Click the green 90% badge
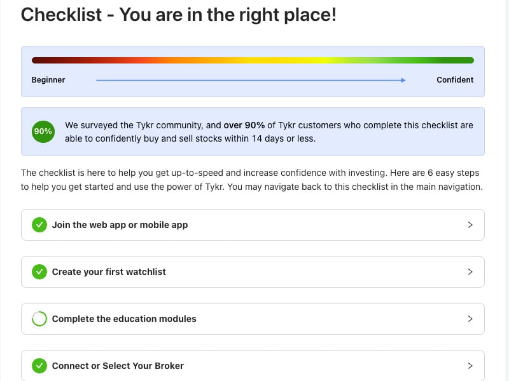The width and height of the screenshot is (509, 381). [x=43, y=131]
